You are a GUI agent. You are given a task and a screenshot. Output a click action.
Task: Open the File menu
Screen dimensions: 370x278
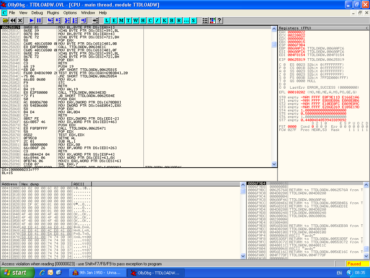pyautogui.click(x=12, y=13)
